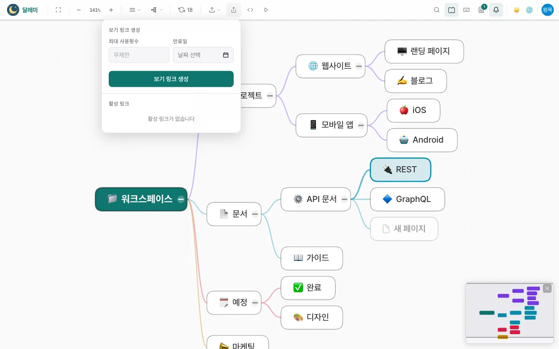Viewport: 559px width, 349px height.
Task: Select the 랜딩 페이지 node
Action: pyautogui.click(x=424, y=51)
